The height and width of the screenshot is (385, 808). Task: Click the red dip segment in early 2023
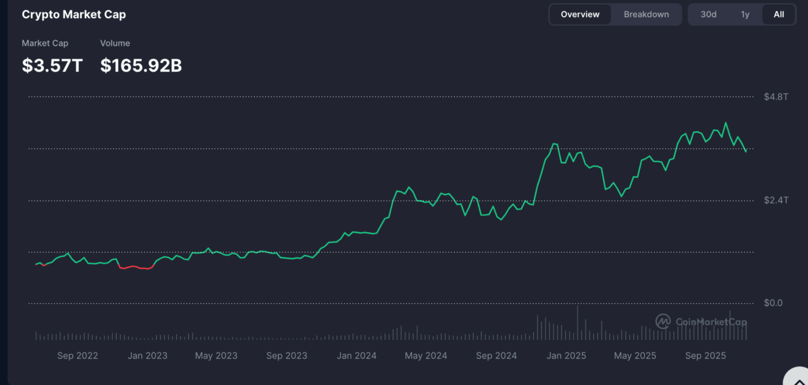pos(137,267)
